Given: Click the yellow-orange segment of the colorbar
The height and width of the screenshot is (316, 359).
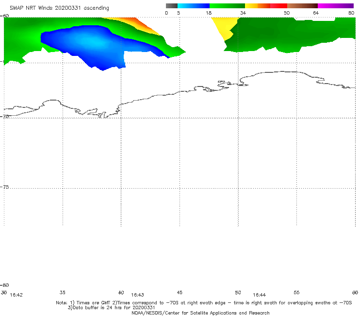Looking at the screenshot, I should 258,6.
